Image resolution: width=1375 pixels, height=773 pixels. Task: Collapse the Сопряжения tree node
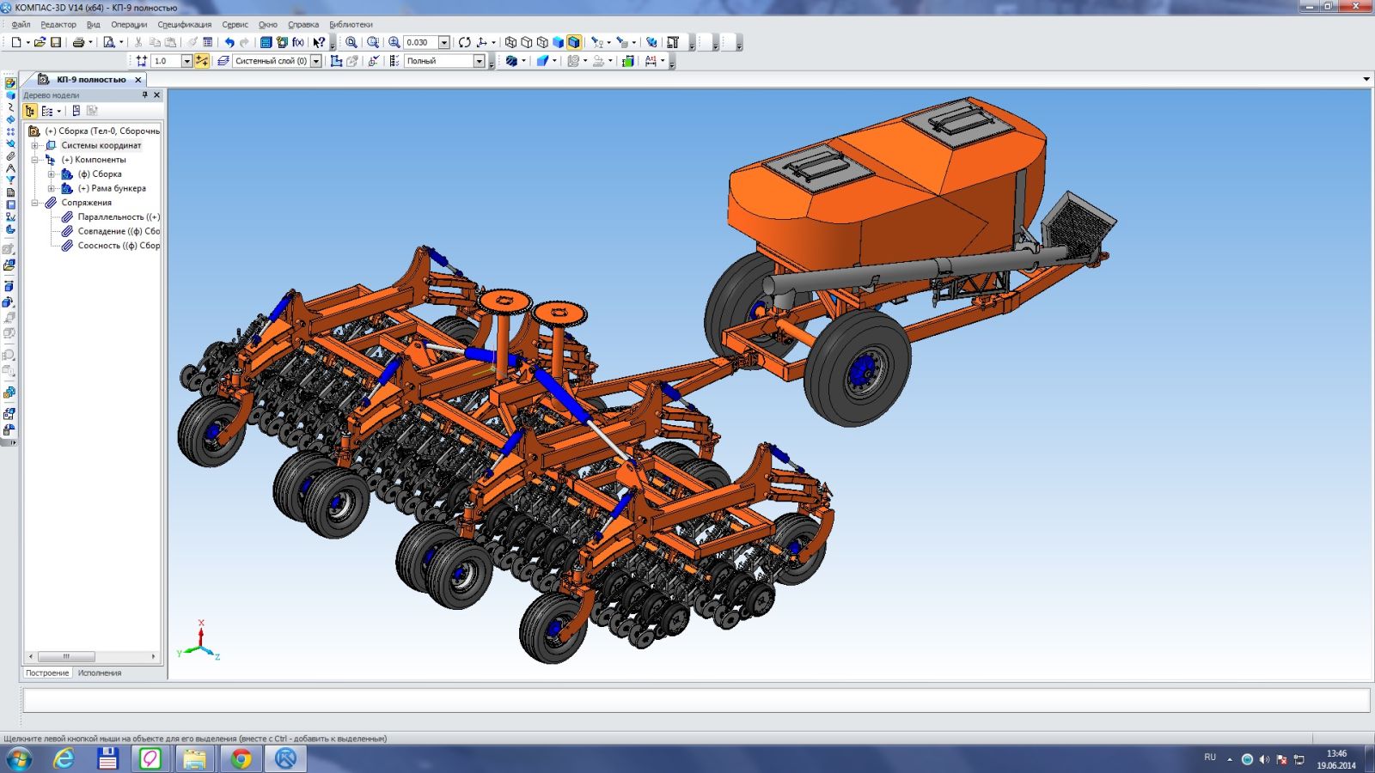point(35,203)
